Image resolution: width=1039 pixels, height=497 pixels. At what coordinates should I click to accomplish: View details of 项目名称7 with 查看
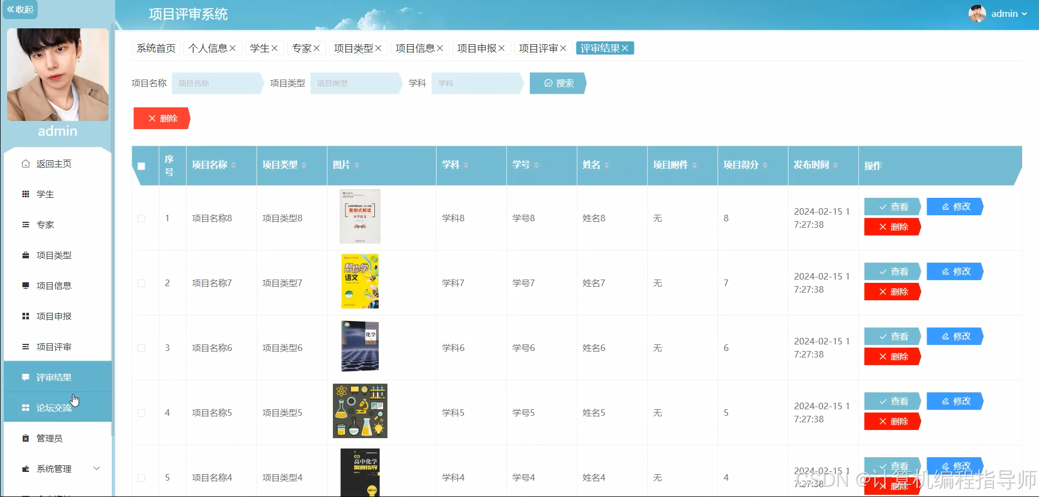[893, 272]
